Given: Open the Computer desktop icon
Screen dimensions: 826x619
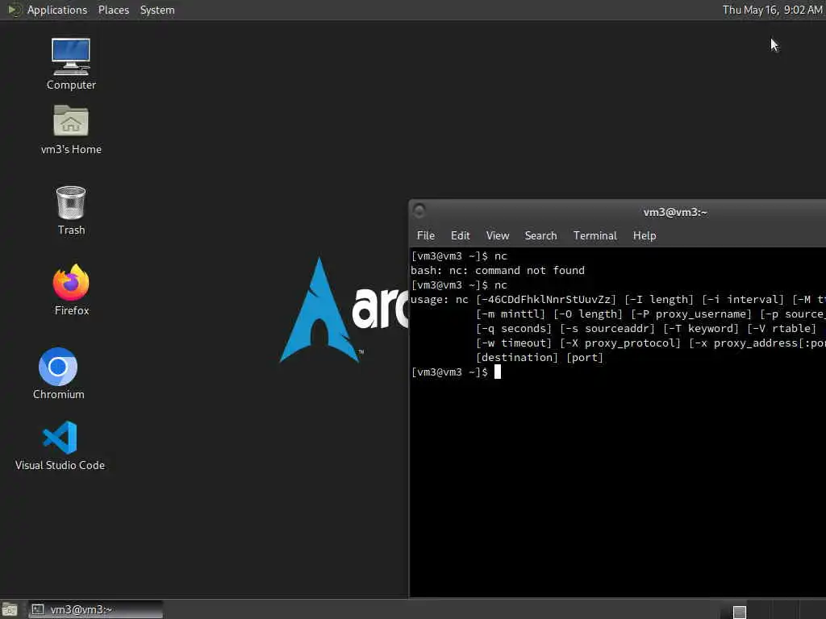Looking at the screenshot, I should tap(71, 64).
